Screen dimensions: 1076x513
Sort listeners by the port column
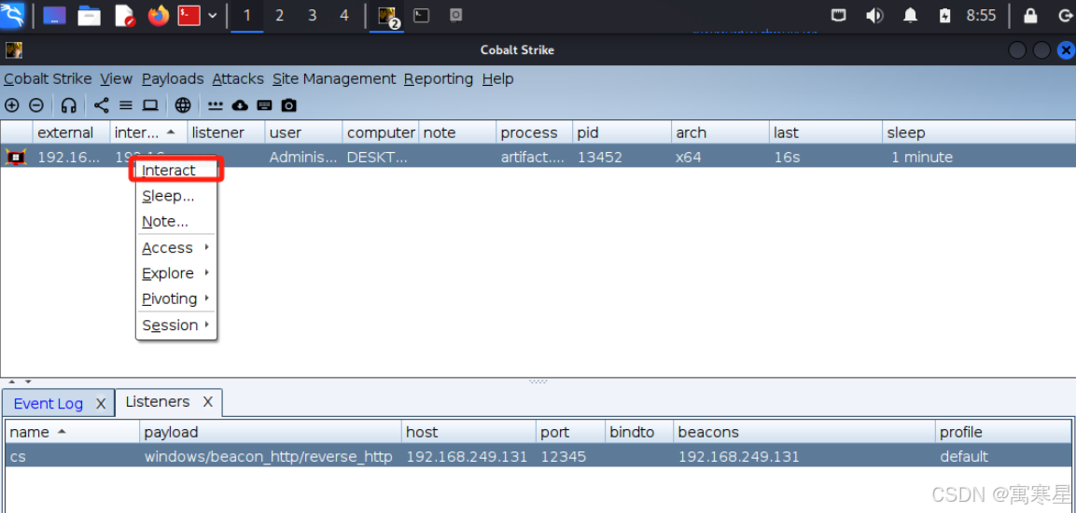(x=570, y=432)
